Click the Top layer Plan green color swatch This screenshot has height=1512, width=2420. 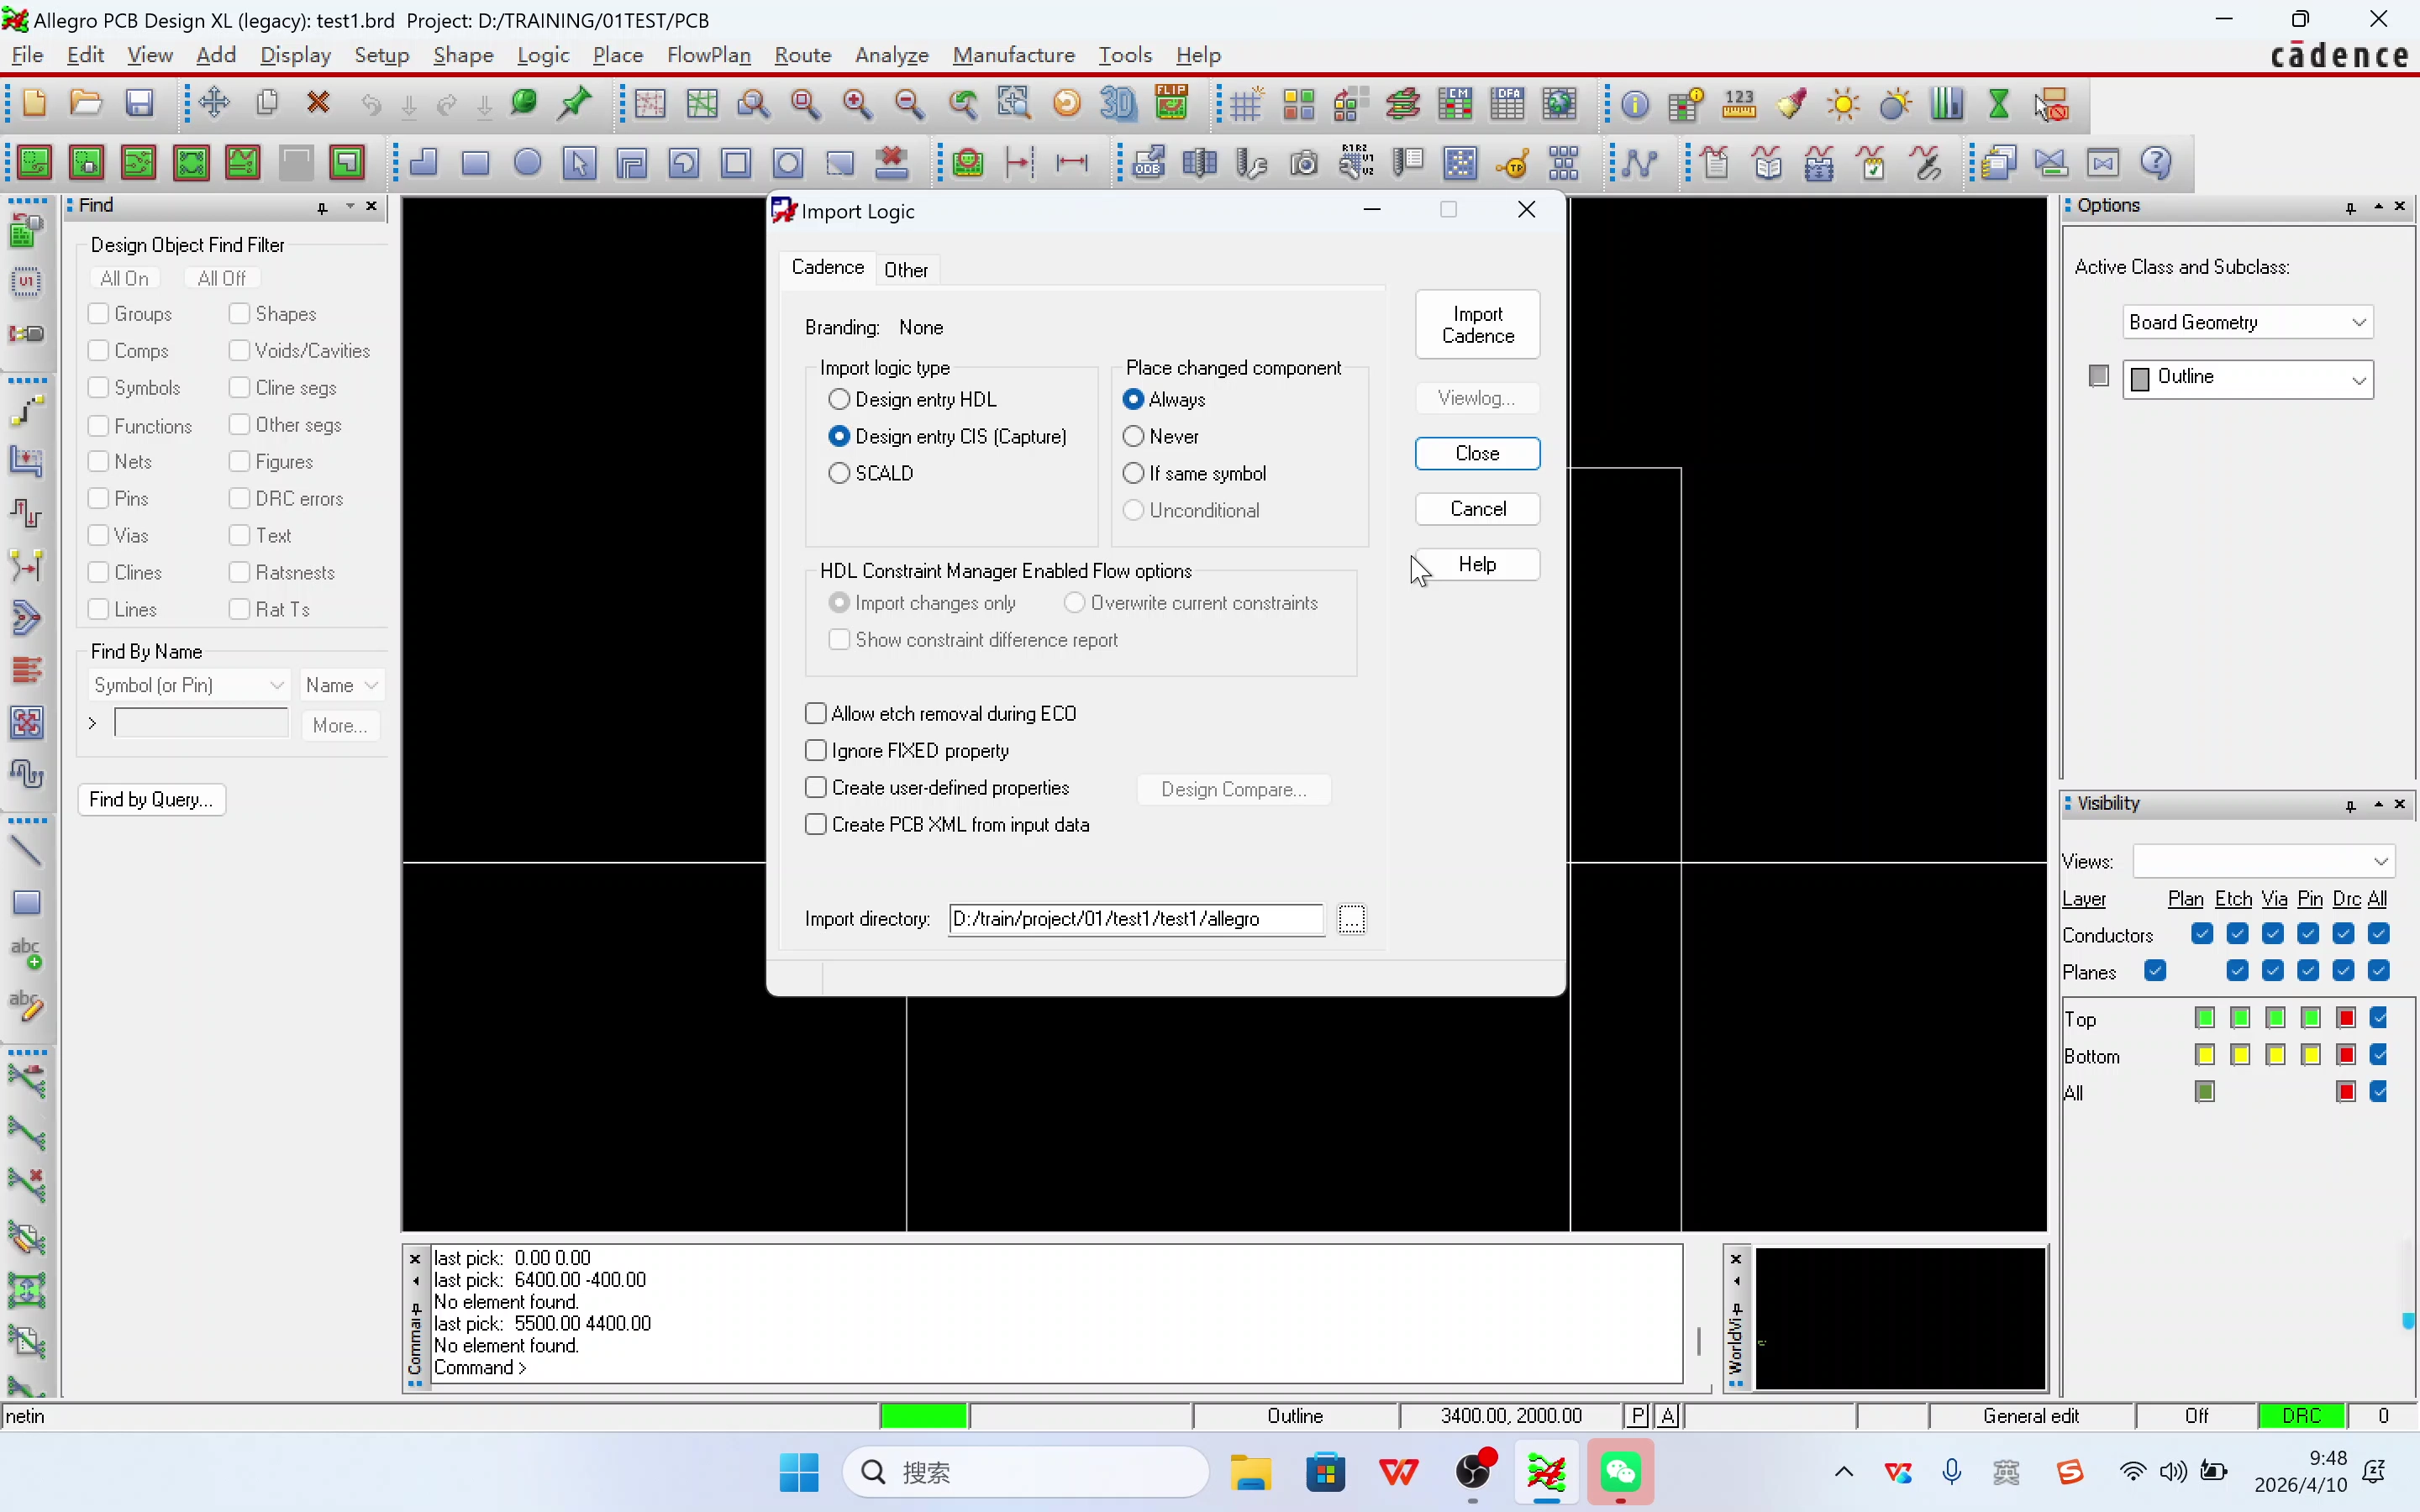[2204, 1018]
